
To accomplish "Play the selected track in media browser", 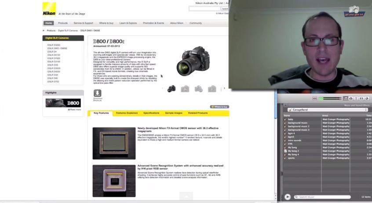I will coord(288,197).
